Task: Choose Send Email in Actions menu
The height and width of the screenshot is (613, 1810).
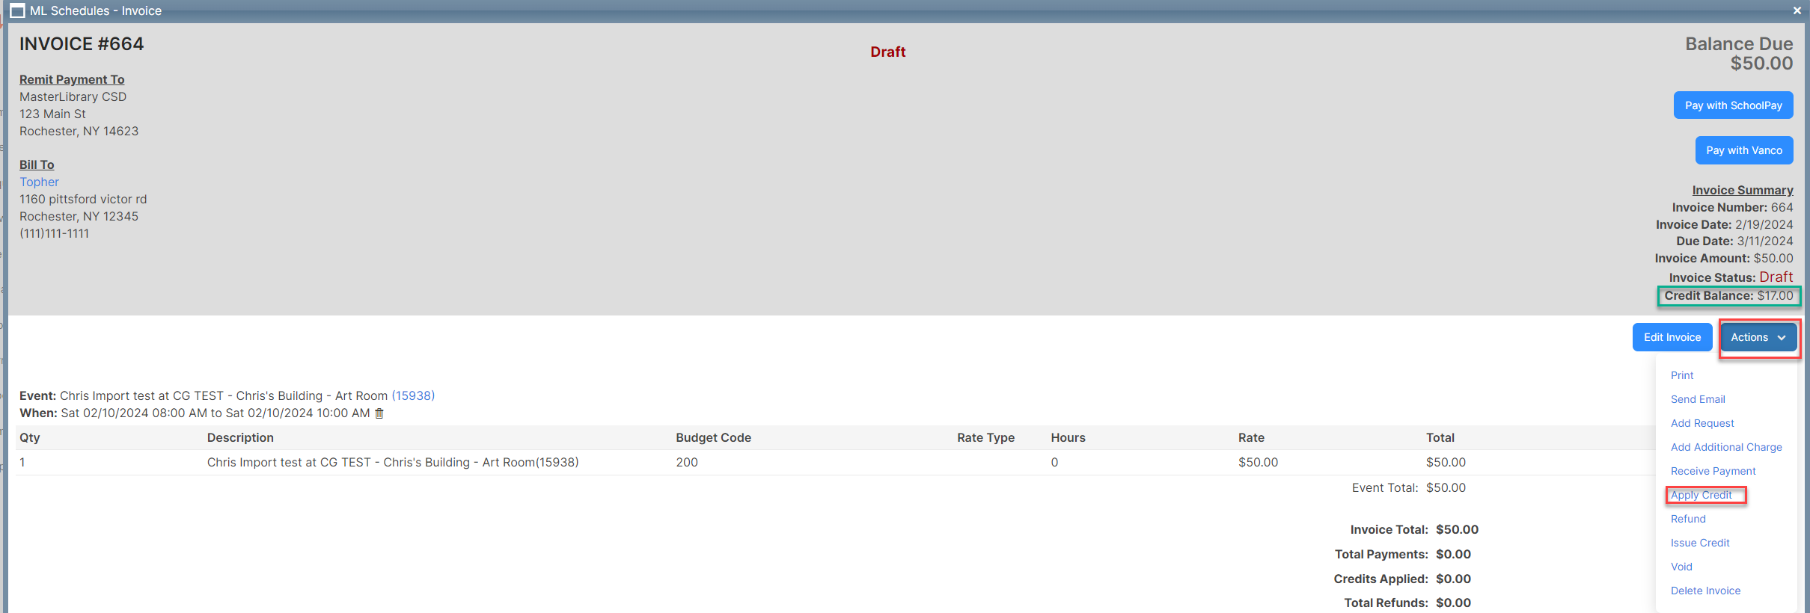Action: click(x=1698, y=399)
